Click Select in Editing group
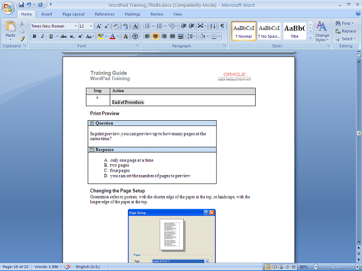Screen dimensions: 362x271 pos(346,39)
